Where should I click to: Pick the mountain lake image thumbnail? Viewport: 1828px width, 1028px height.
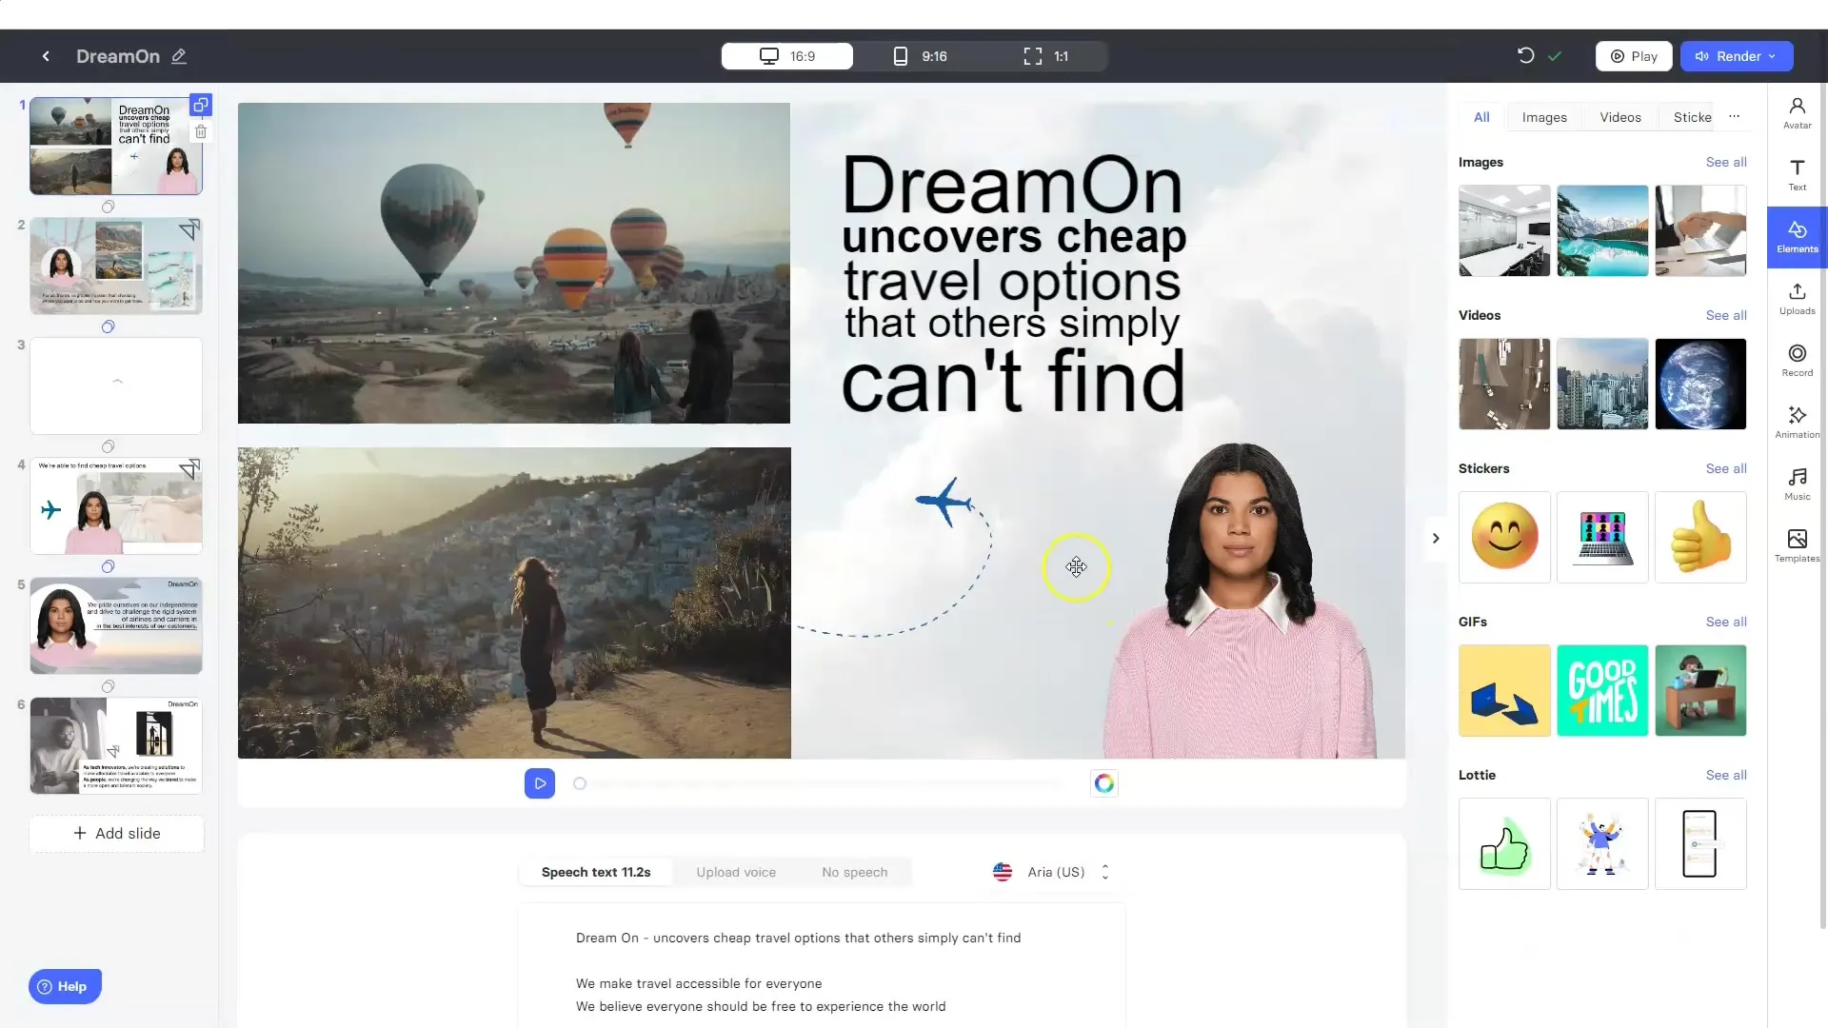coord(1602,230)
